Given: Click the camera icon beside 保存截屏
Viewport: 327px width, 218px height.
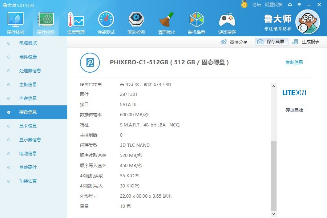Looking at the screenshot, I should pos(260,42).
